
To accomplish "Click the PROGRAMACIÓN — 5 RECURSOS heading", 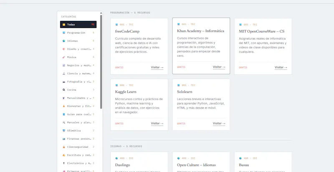I will click(130, 13).
